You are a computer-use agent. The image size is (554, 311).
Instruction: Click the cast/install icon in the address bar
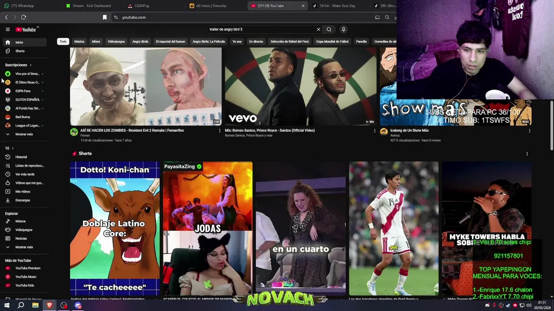[377, 17]
